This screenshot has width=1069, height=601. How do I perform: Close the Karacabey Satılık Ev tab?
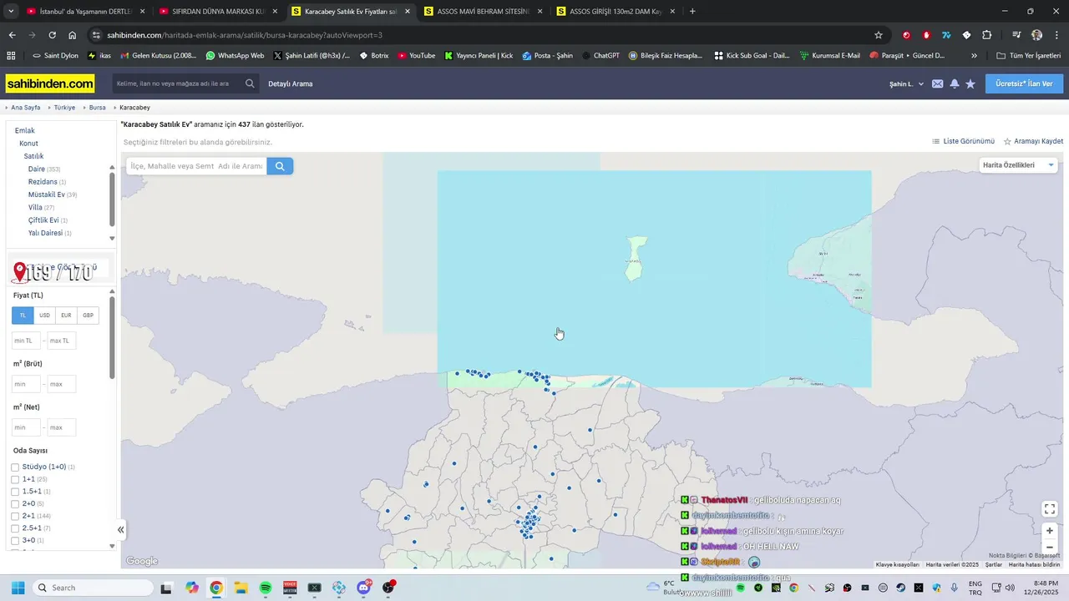pyautogui.click(x=408, y=12)
